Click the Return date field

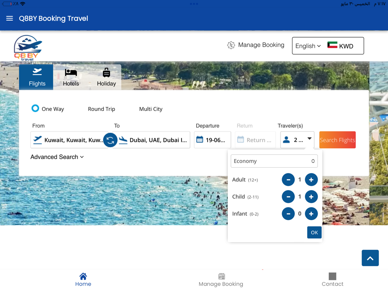pos(255,140)
